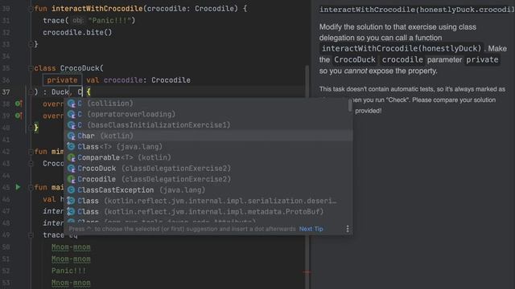Click the error stripe mark in editor scrollbar
The image size is (515, 289).
click(307, 272)
